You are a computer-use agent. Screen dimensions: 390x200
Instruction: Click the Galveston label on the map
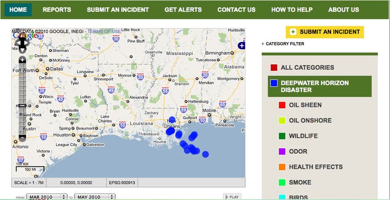pos(95,144)
